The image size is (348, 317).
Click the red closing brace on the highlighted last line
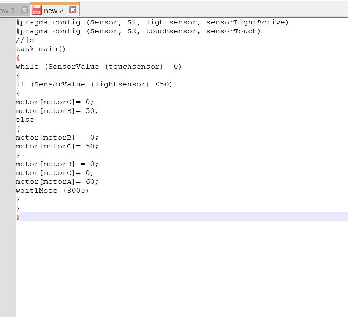pyautogui.click(x=18, y=217)
